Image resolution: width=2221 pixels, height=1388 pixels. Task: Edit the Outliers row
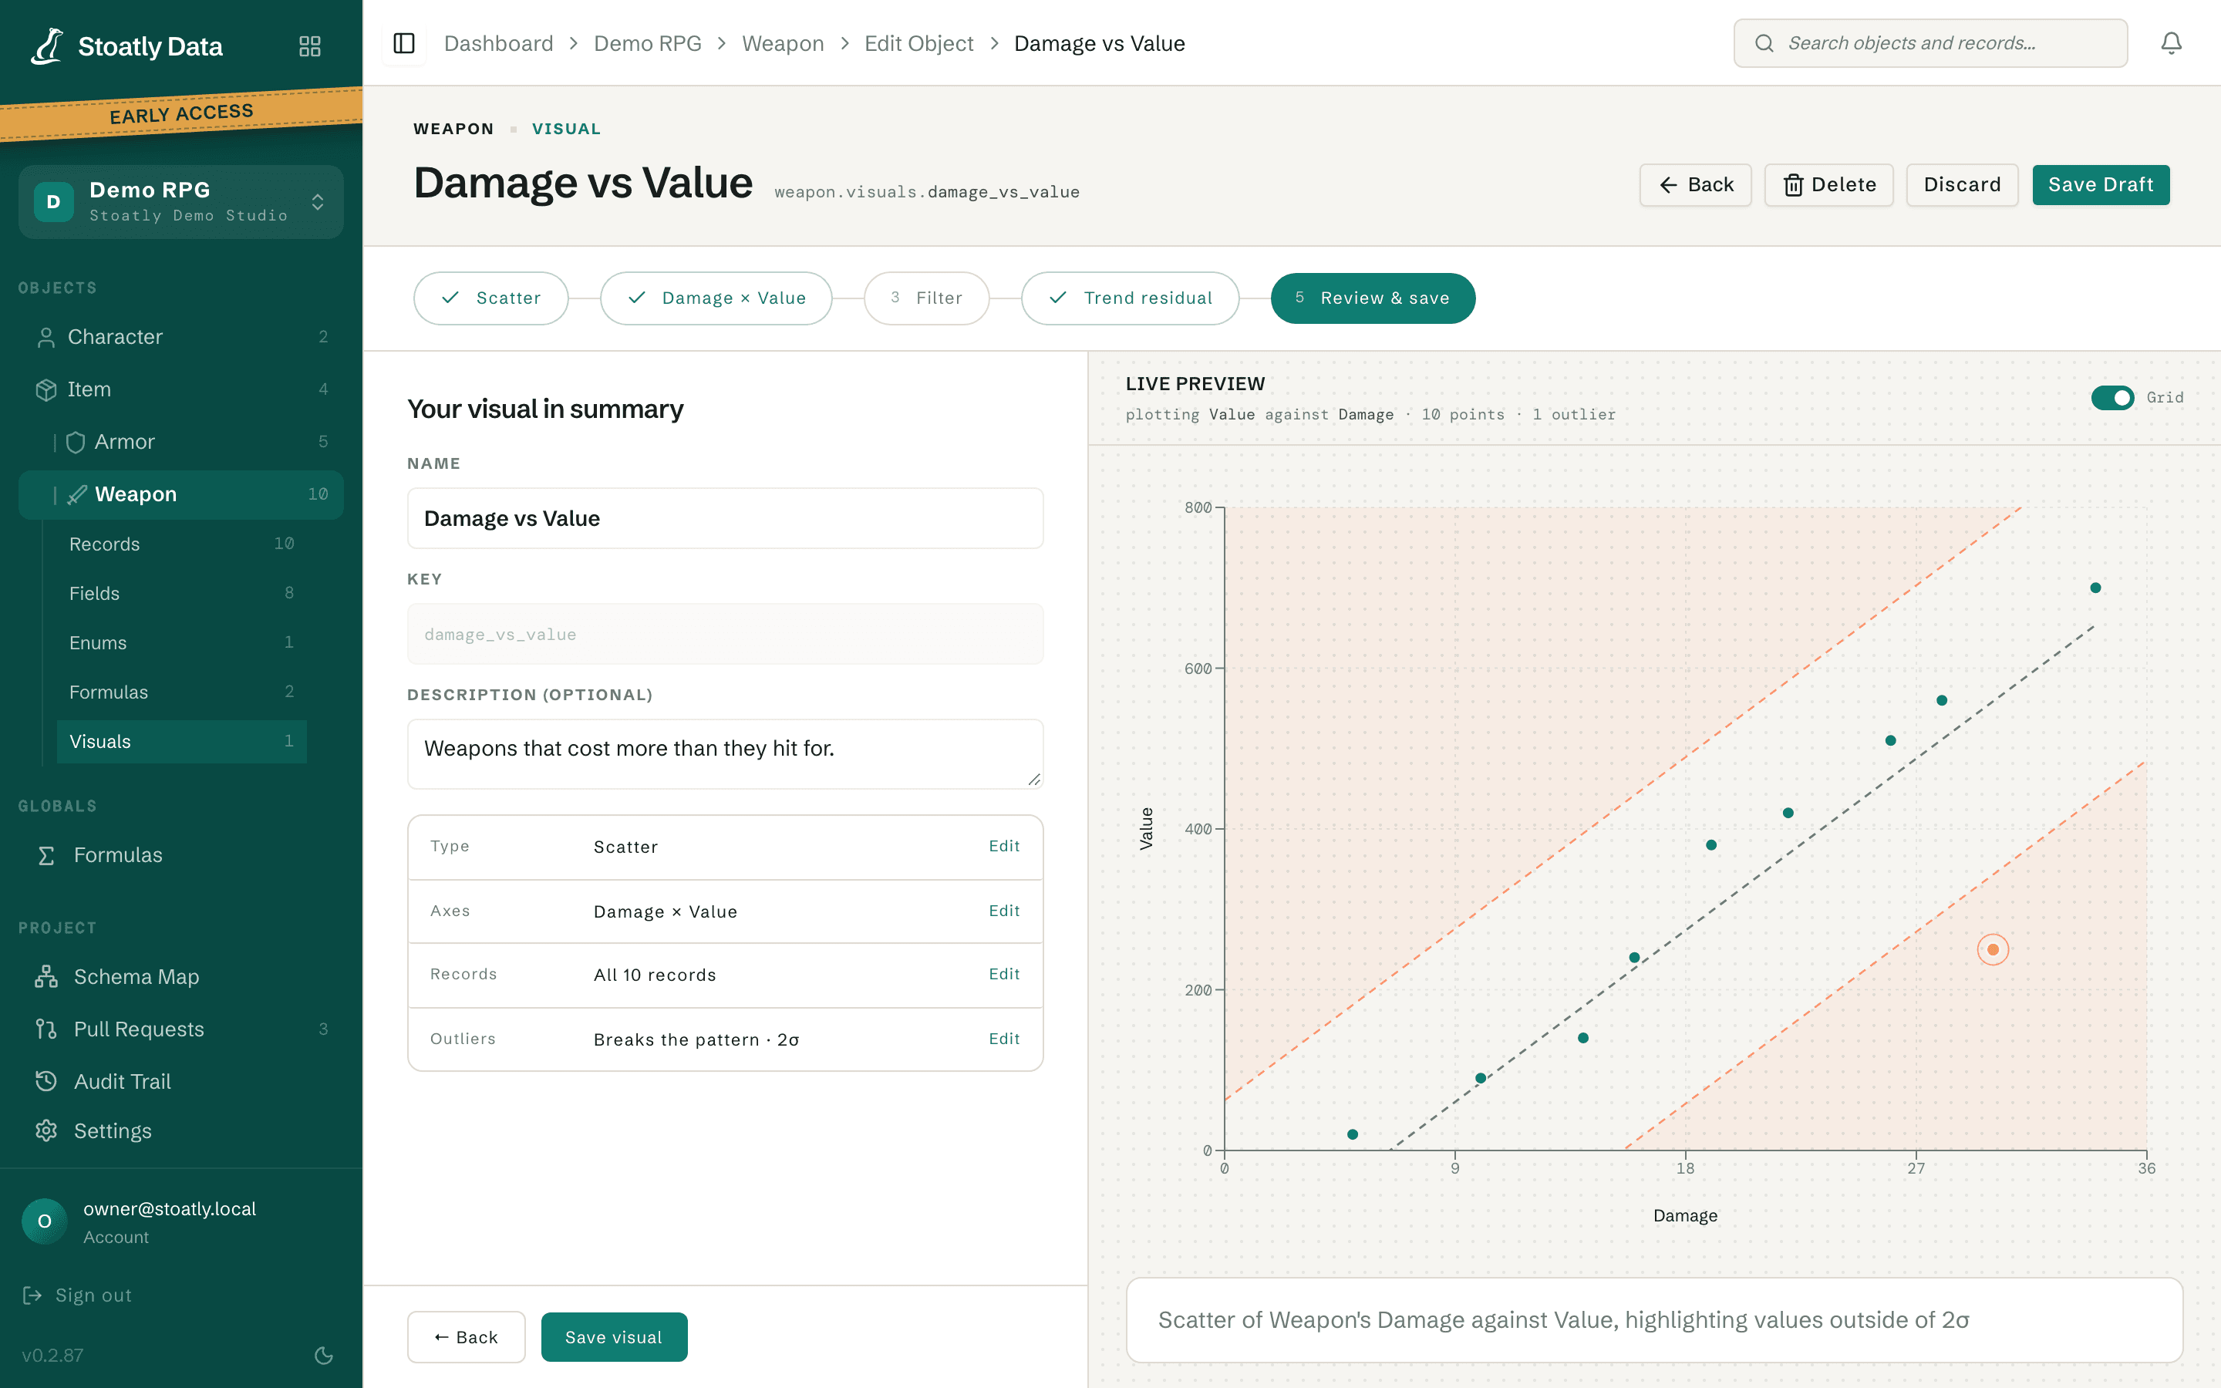point(1004,1038)
